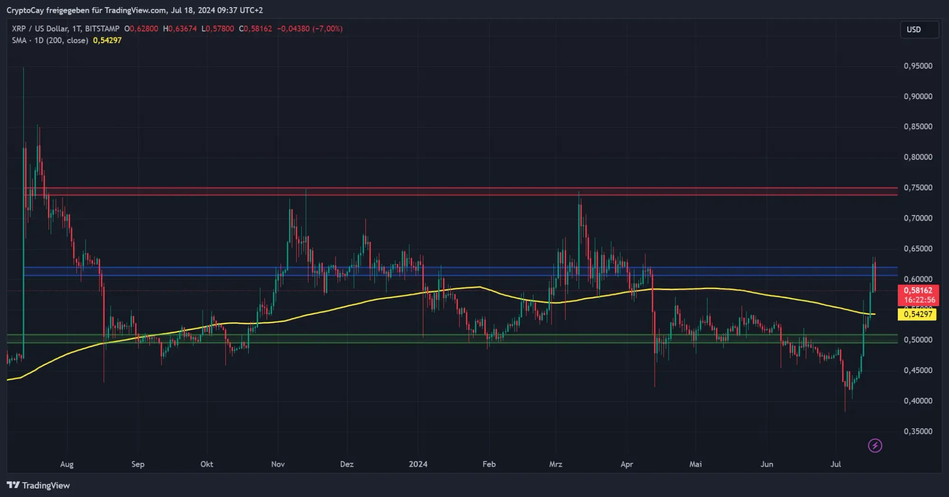Click the high value H0,63674
Screen dimensions: 949x497
point(179,28)
